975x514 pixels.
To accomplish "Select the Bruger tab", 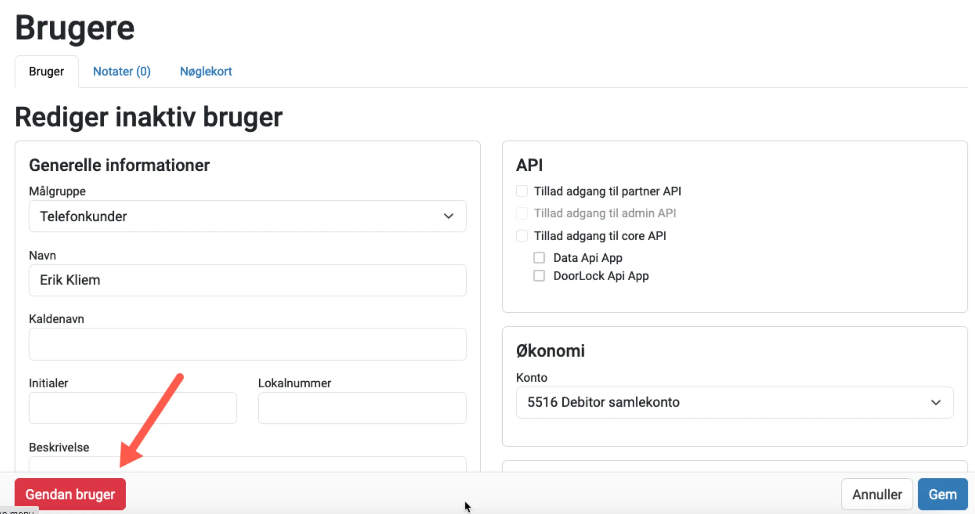I will pos(46,71).
